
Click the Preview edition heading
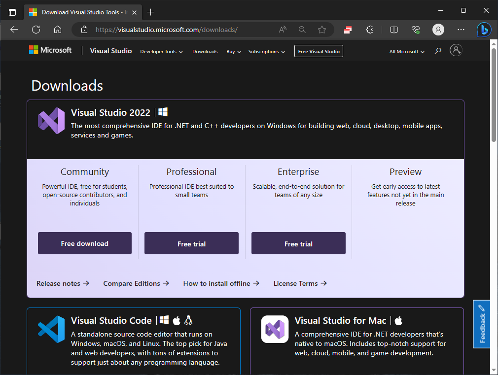pos(406,172)
